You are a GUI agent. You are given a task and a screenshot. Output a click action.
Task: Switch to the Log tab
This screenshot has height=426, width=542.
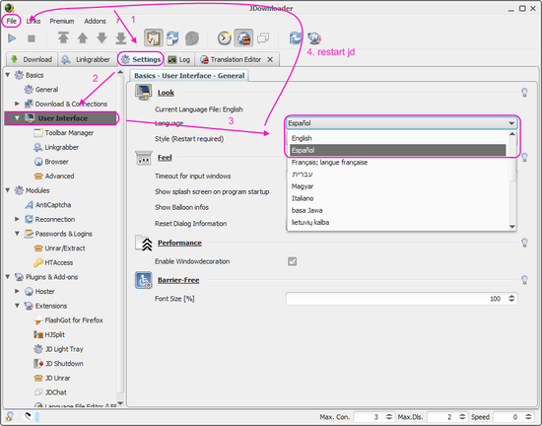coord(179,59)
